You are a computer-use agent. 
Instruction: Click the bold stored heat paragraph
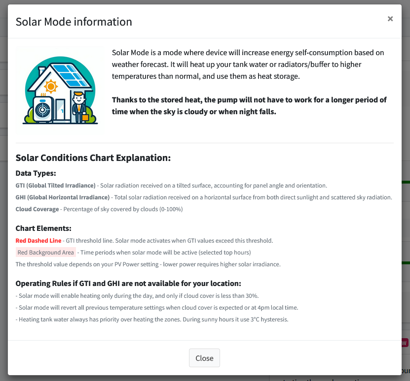[249, 106]
